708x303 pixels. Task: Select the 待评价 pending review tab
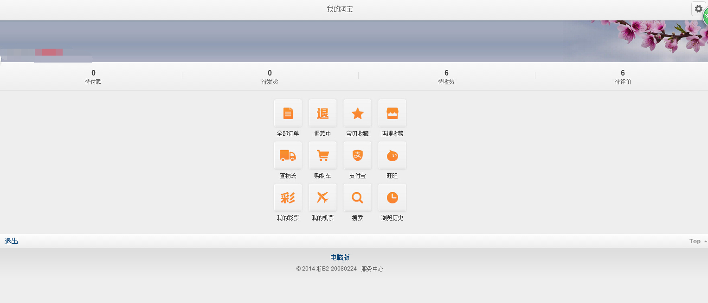tap(623, 77)
